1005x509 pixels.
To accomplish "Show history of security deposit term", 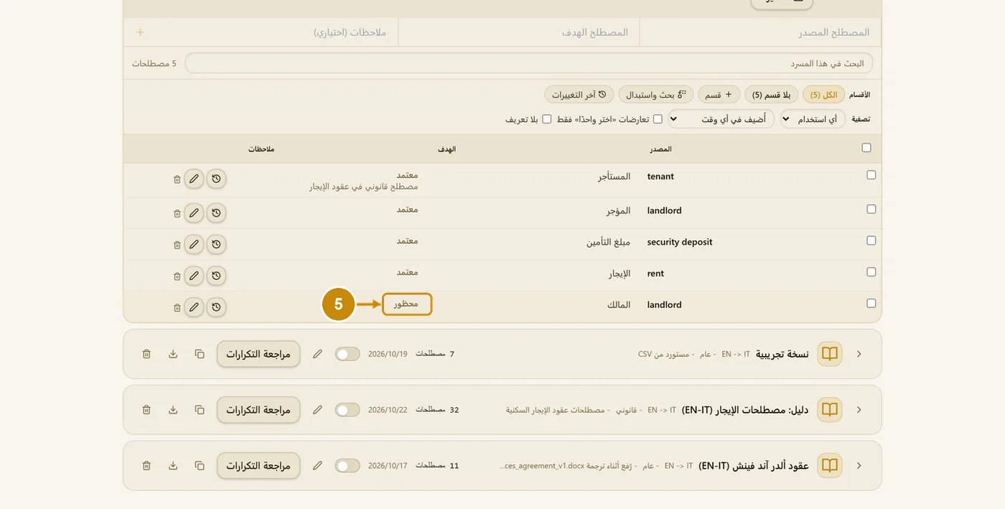I will [216, 245].
